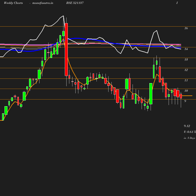Click the volume text 'V: 0.61 X'
This screenshot has width=196, height=196.
[x=190, y=132]
